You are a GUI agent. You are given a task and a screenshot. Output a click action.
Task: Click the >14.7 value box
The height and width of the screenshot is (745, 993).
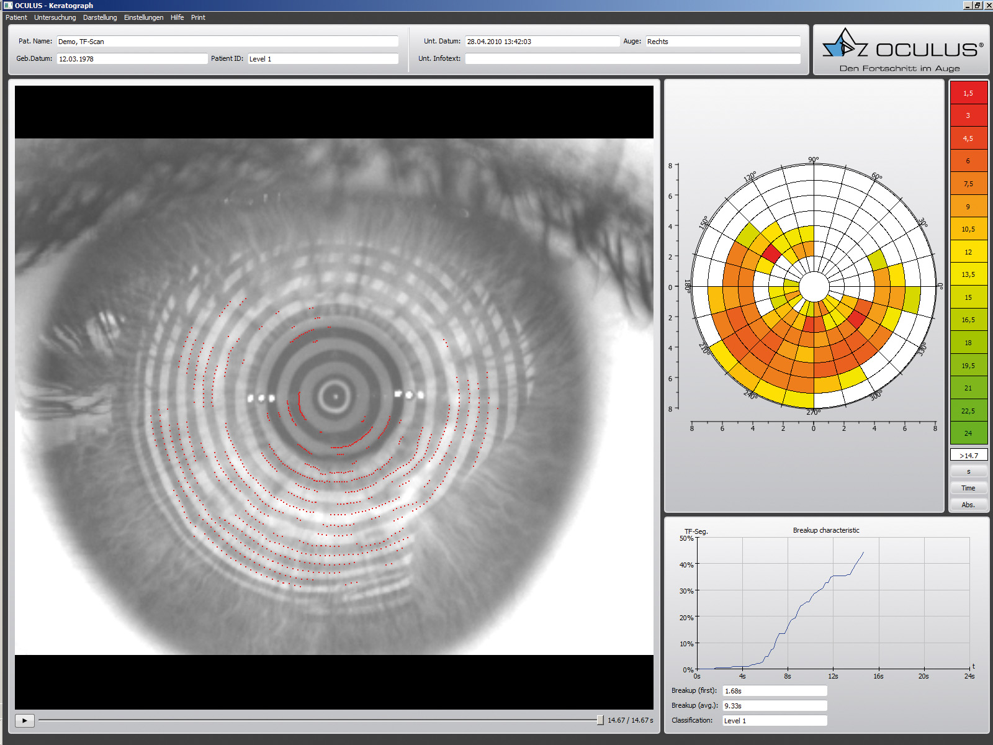(969, 455)
